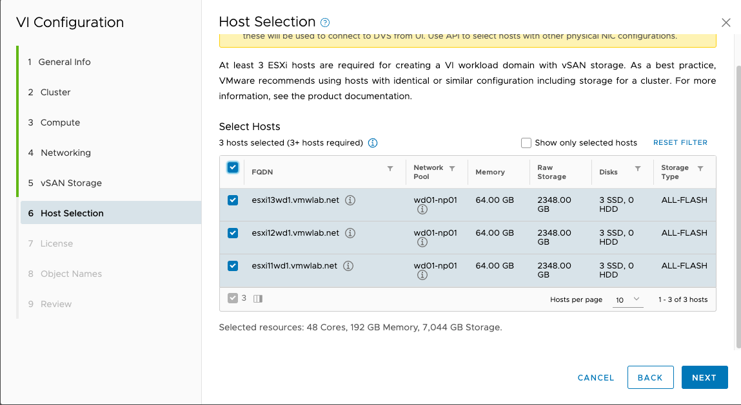Click the NEXT button
This screenshot has height=405, width=741.
point(704,377)
